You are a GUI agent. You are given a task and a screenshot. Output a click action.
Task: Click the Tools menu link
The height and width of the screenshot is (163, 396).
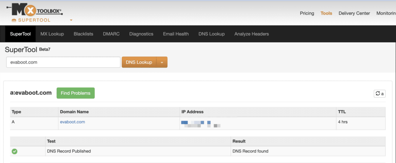[x=326, y=13]
